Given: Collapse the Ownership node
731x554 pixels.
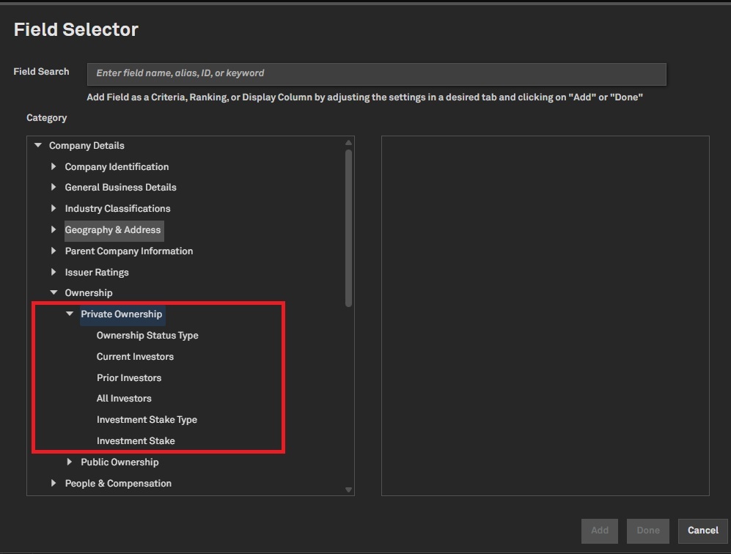Looking at the screenshot, I should click(x=54, y=293).
